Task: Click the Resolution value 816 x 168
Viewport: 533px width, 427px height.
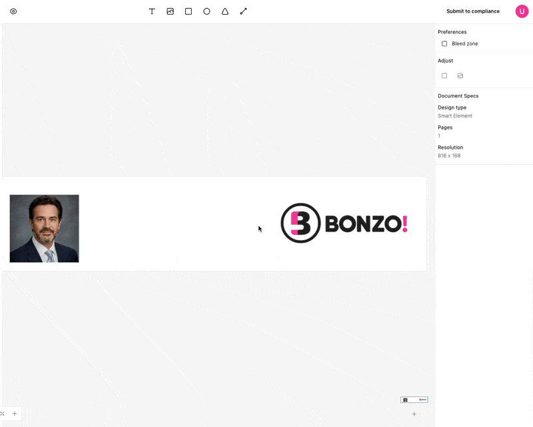Action: (x=449, y=155)
